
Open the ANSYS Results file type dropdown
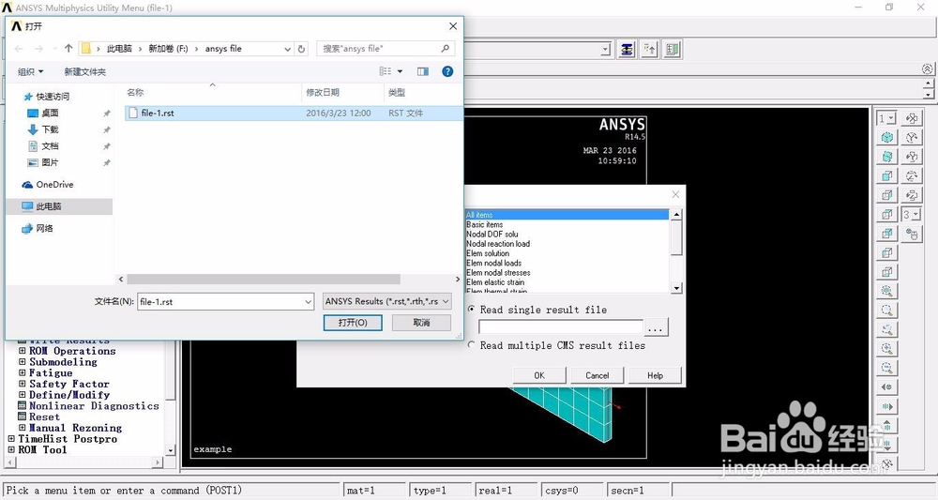tap(387, 301)
